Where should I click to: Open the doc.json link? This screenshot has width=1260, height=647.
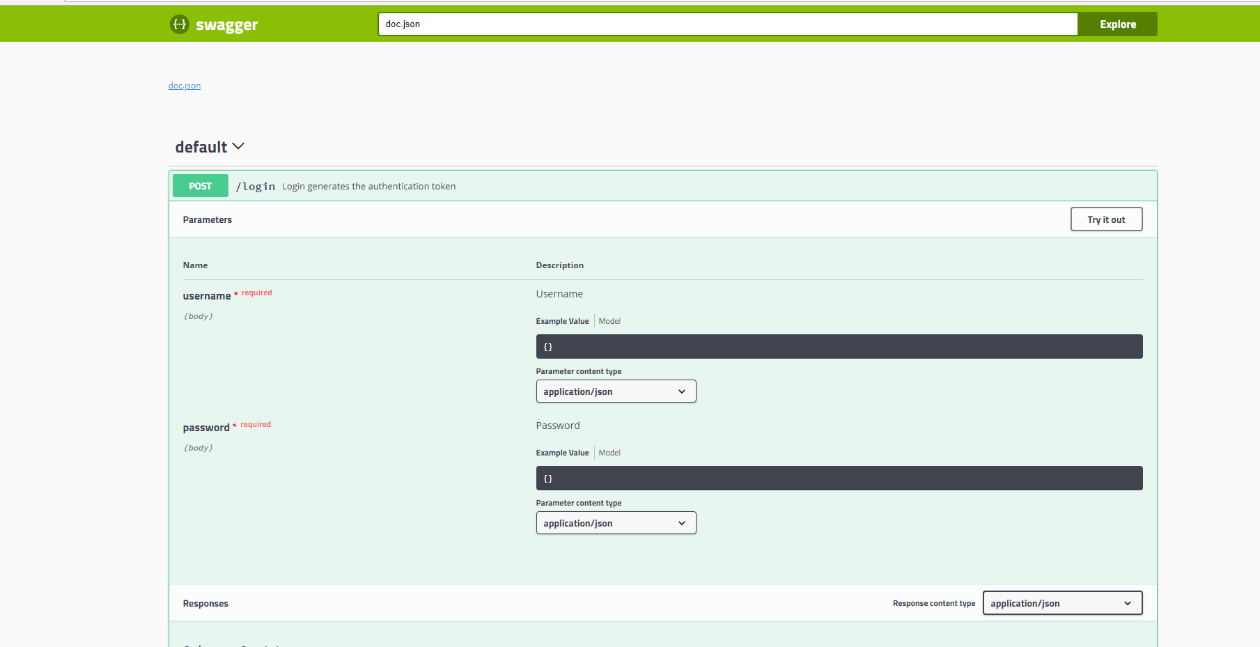(x=185, y=86)
